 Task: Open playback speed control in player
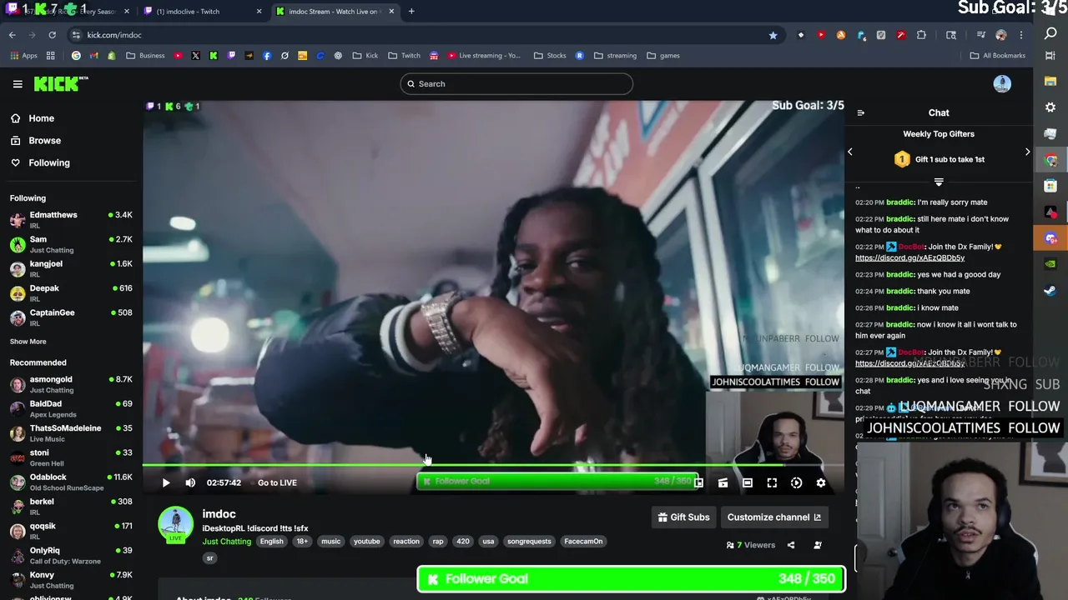pos(796,482)
